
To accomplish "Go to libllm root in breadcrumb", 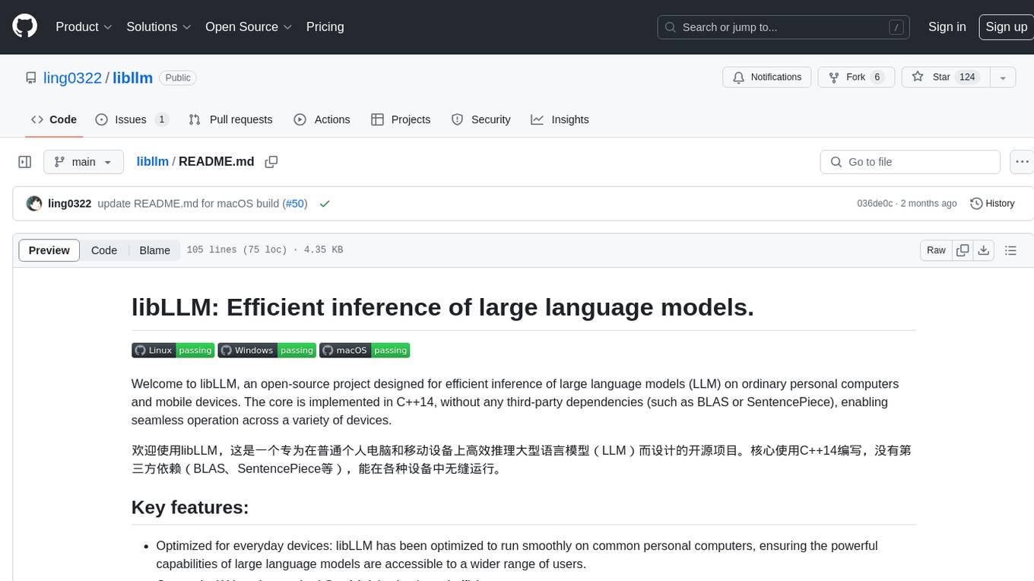I will (x=152, y=162).
